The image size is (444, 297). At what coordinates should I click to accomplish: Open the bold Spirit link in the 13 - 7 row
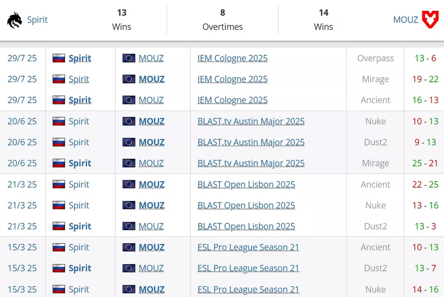point(80,268)
